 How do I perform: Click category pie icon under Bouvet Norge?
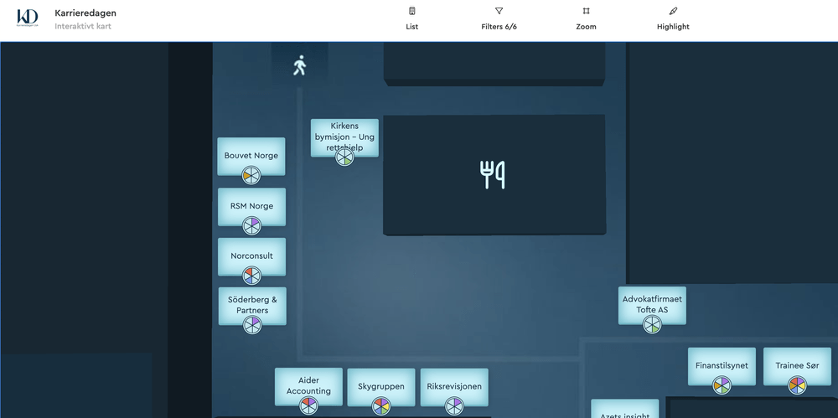[251, 175]
